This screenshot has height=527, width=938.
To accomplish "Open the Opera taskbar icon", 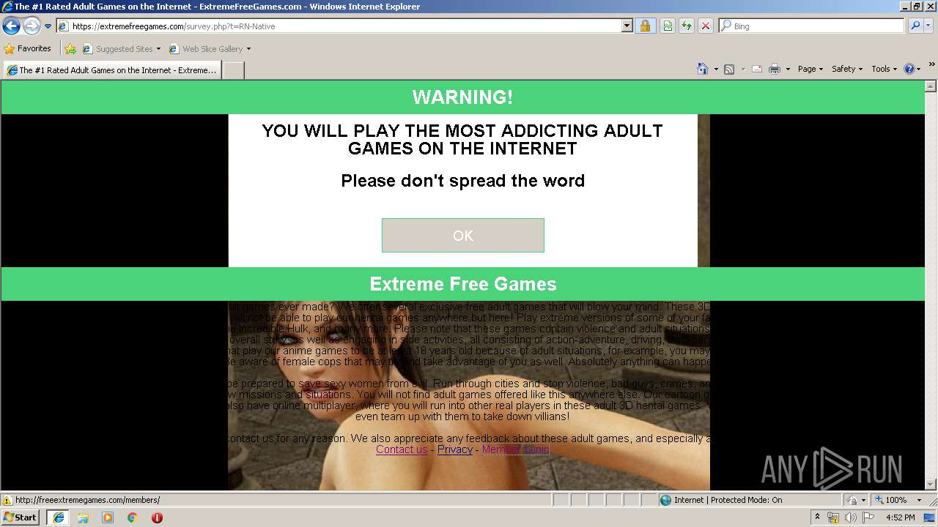I will (x=157, y=517).
